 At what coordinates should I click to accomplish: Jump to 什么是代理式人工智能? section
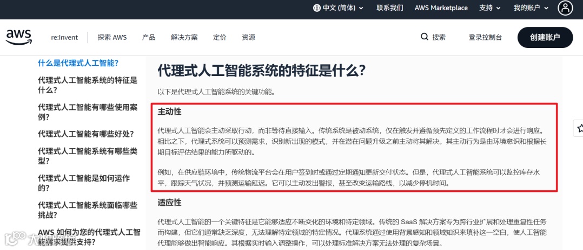tap(78, 63)
